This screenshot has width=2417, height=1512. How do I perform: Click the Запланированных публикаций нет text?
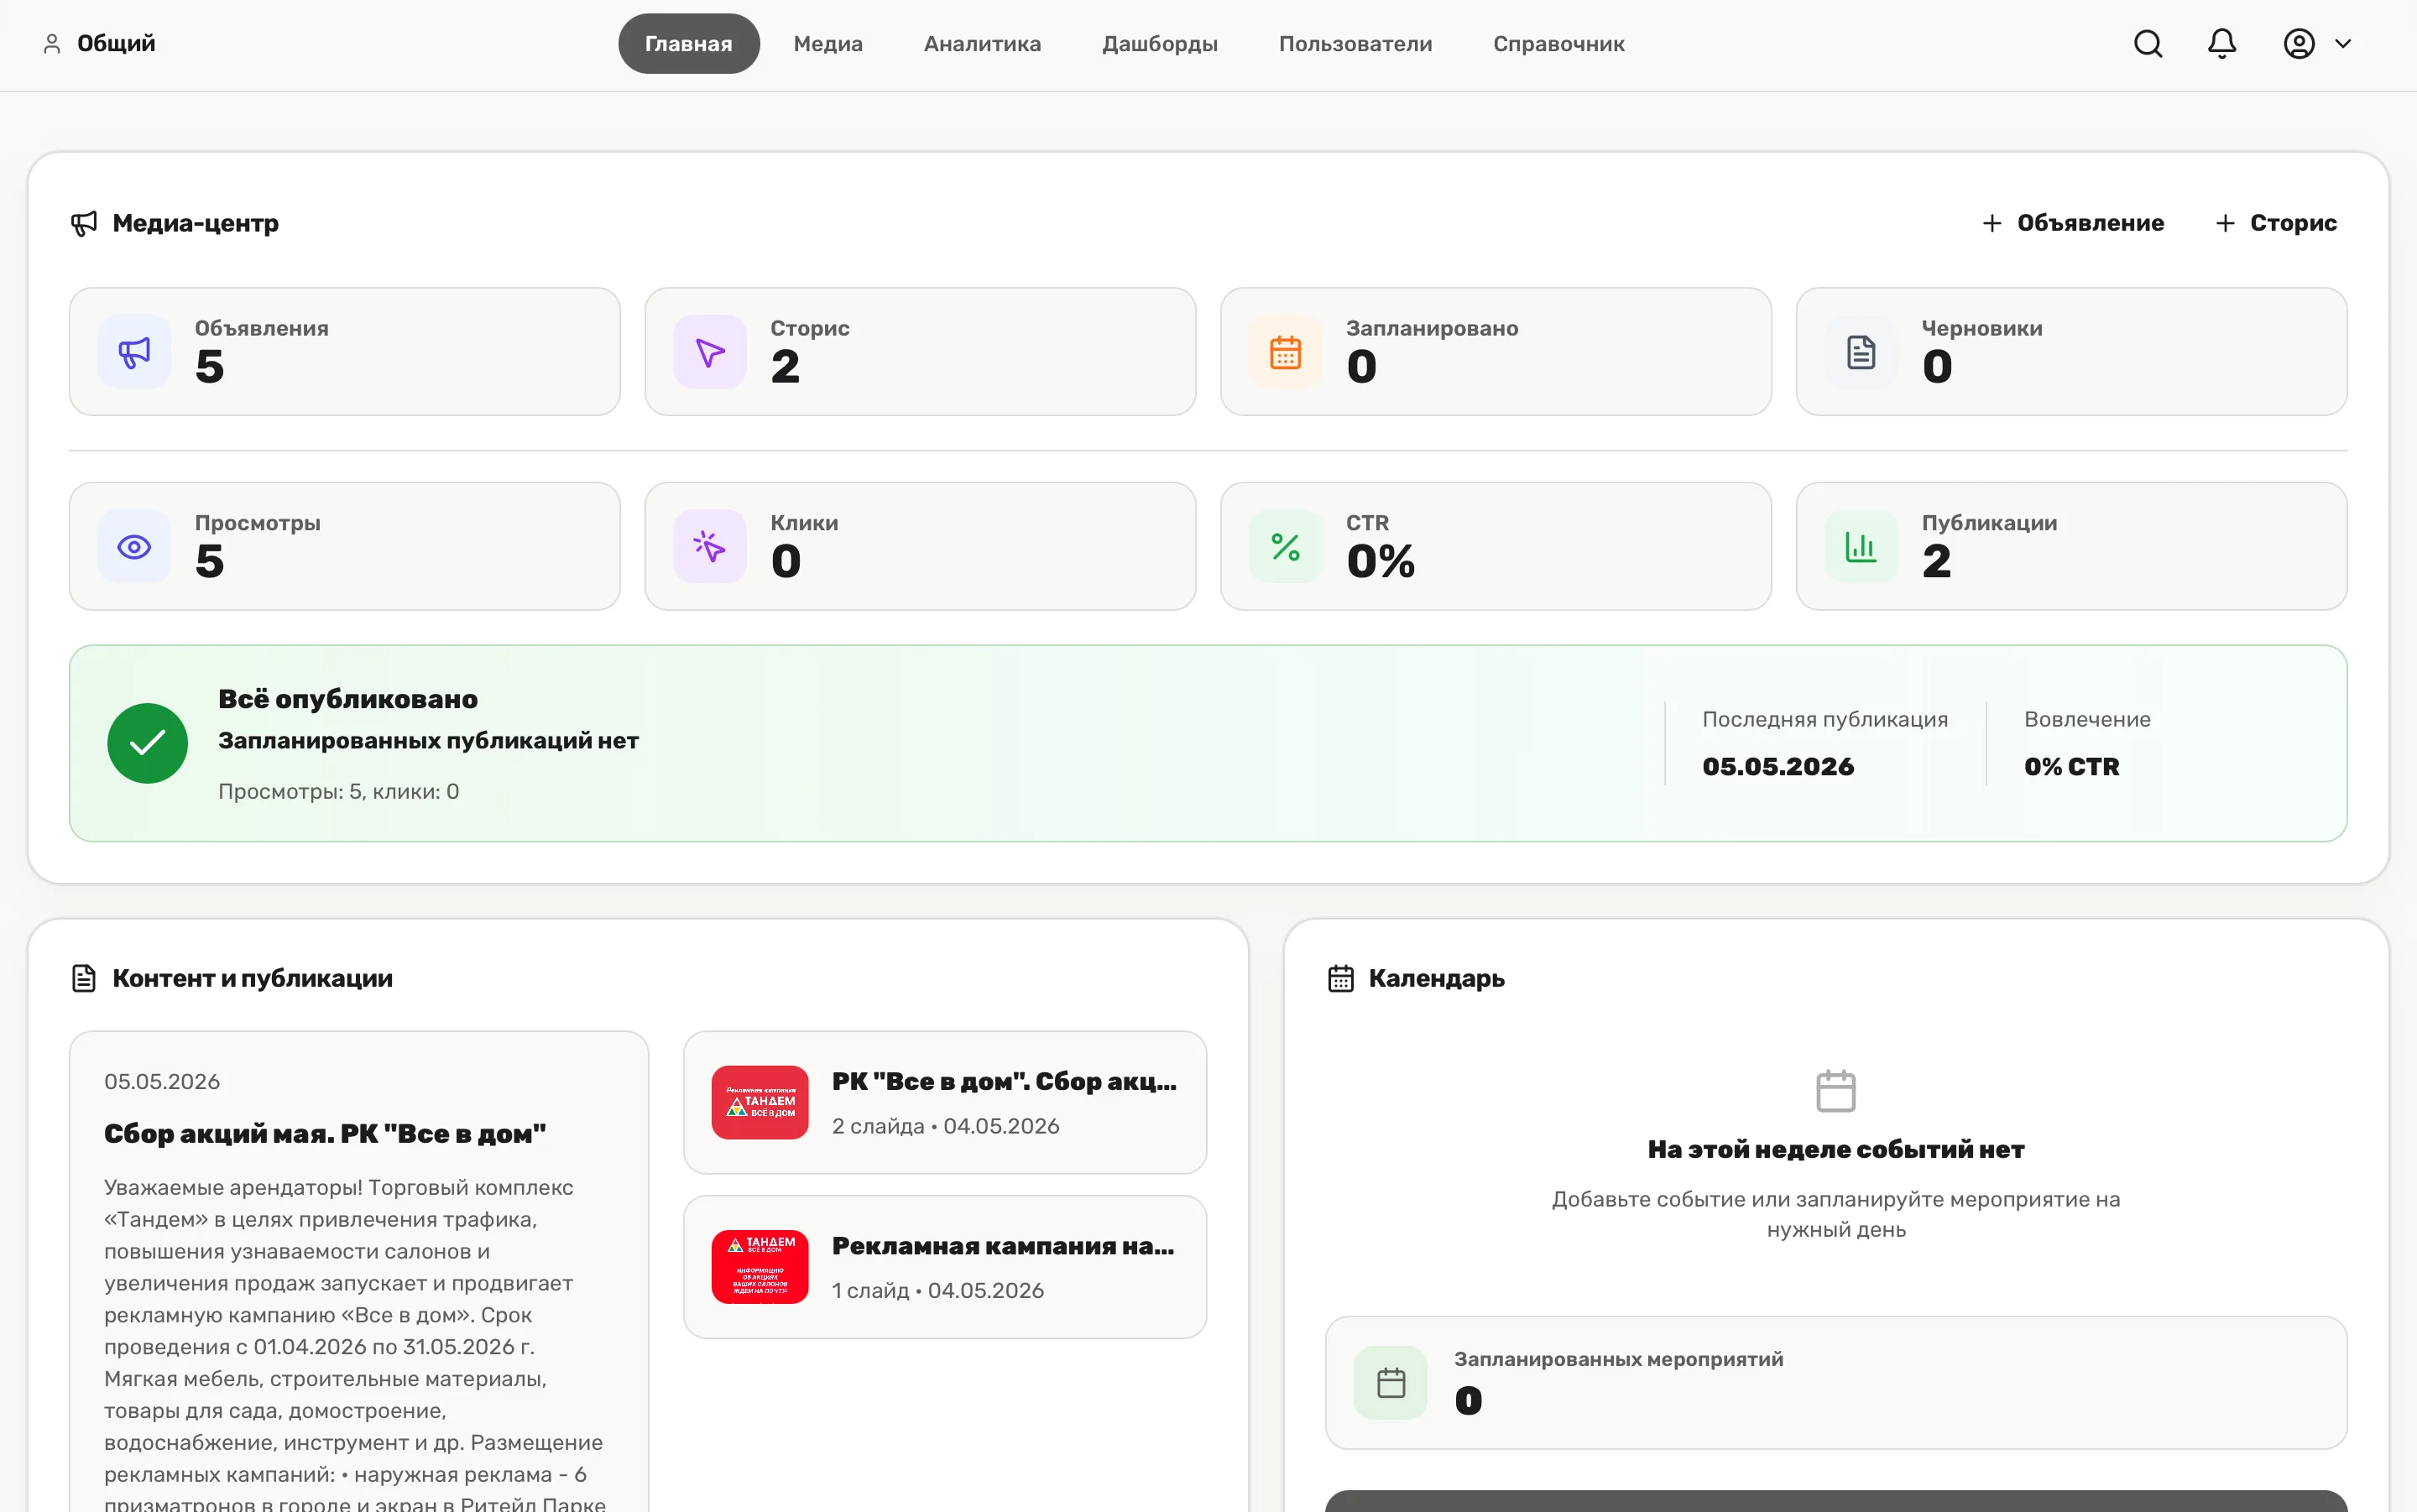(x=428, y=741)
